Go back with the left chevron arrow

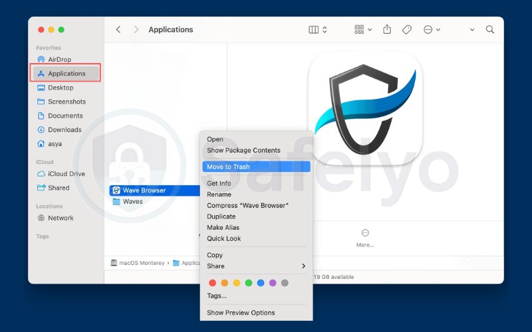(118, 30)
